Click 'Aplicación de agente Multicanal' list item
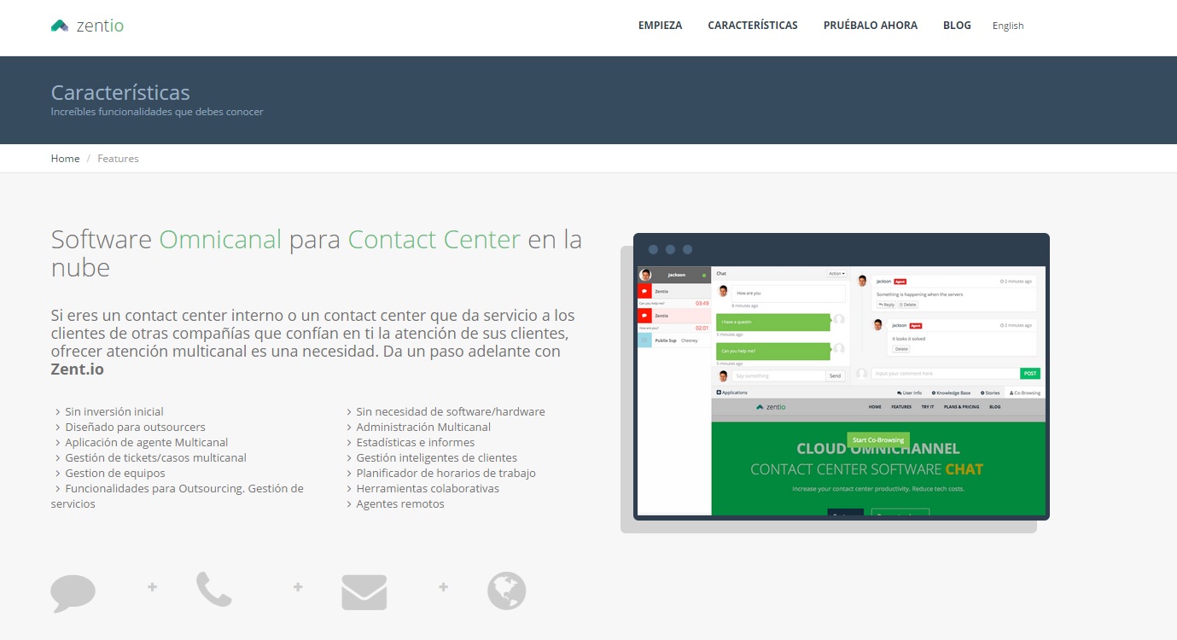Image resolution: width=1177 pixels, height=640 pixels. pos(147,442)
